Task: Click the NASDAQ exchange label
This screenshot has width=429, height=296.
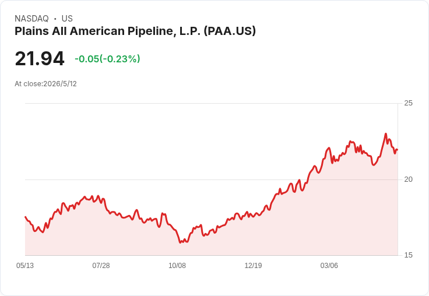Action: (31, 19)
